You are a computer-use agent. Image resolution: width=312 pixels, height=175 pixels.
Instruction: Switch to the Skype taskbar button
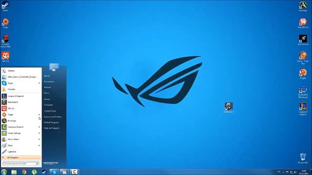pyautogui.click(x=54, y=172)
